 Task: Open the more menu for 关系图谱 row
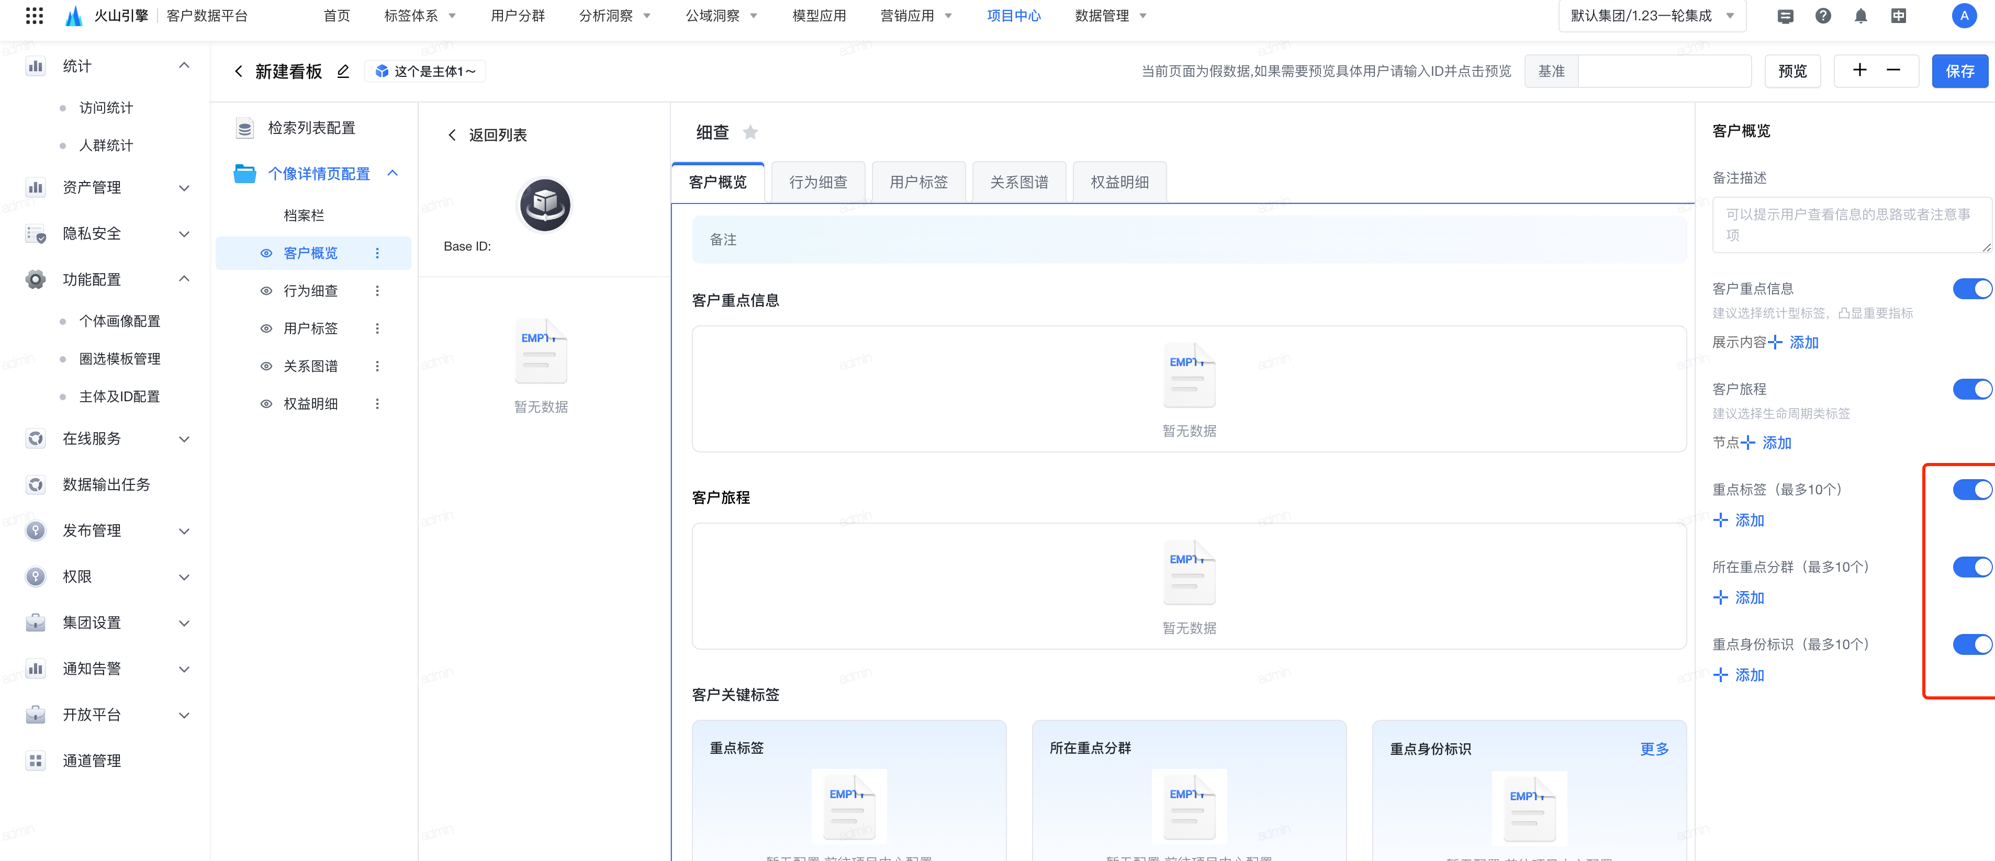click(x=377, y=366)
